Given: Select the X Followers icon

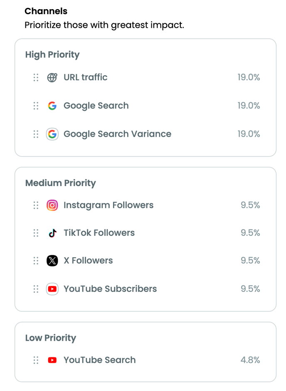Looking at the screenshot, I should (52, 261).
